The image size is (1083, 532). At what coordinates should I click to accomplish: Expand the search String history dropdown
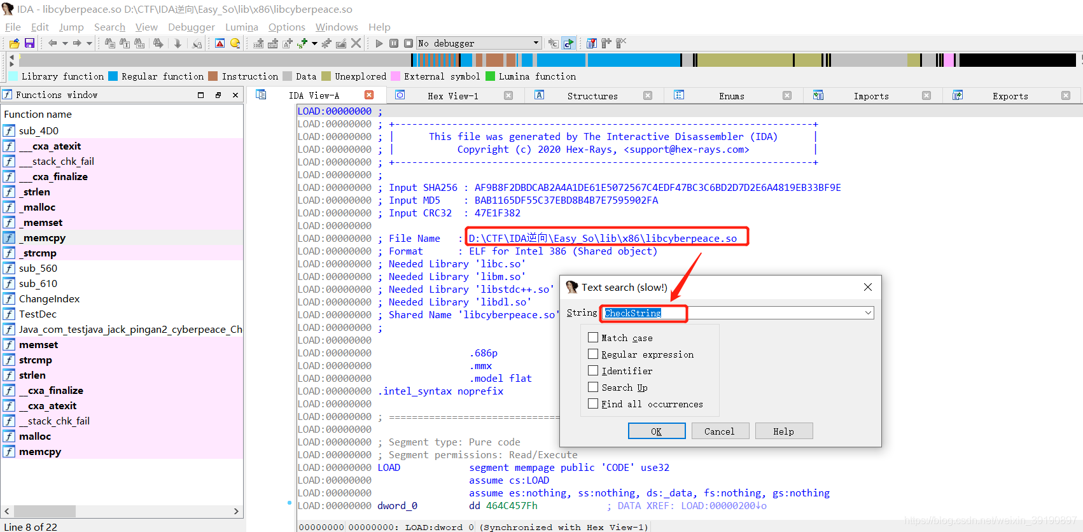click(868, 313)
